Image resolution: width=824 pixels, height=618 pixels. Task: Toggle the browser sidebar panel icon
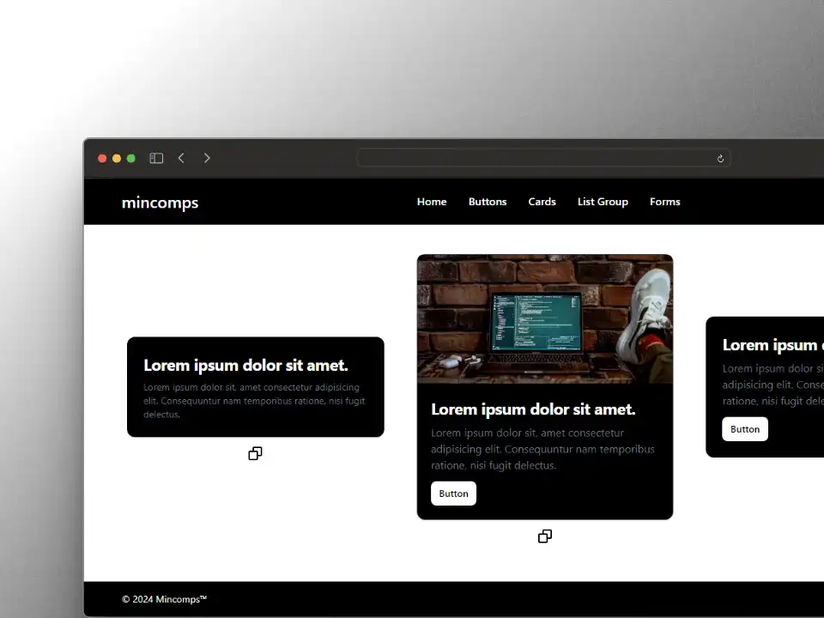click(x=156, y=158)
